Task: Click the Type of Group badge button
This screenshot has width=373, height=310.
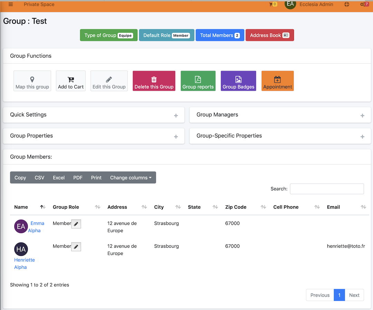Action: click(x=109, y=35)
